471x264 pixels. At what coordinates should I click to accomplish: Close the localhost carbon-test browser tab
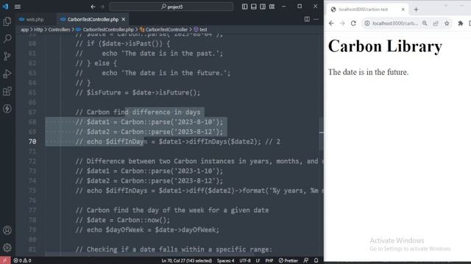(403, 10)
